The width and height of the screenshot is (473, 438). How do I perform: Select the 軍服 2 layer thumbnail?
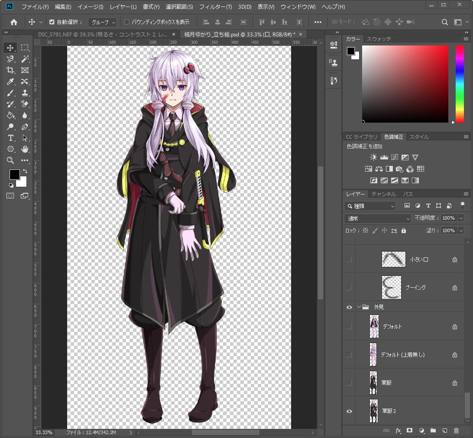click(374, 411)
